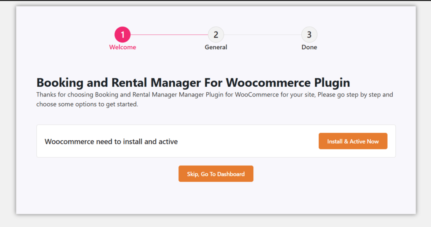This screenshot has width=431, height=227.
Task: Click 'Woocommerce need to install and active' text
Action: (x=111, y=142)
